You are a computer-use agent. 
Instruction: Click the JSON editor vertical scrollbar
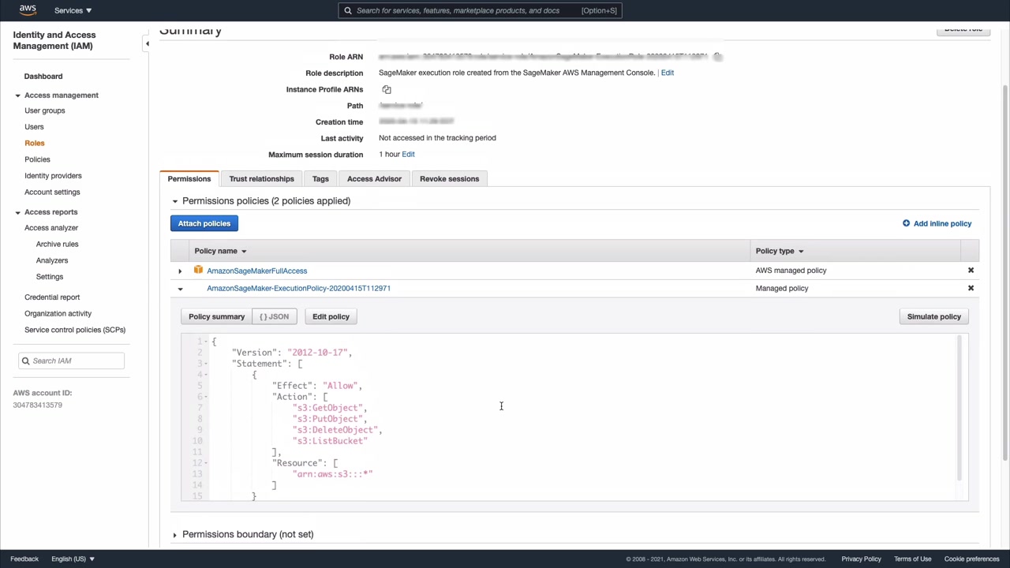coord(959,407)
